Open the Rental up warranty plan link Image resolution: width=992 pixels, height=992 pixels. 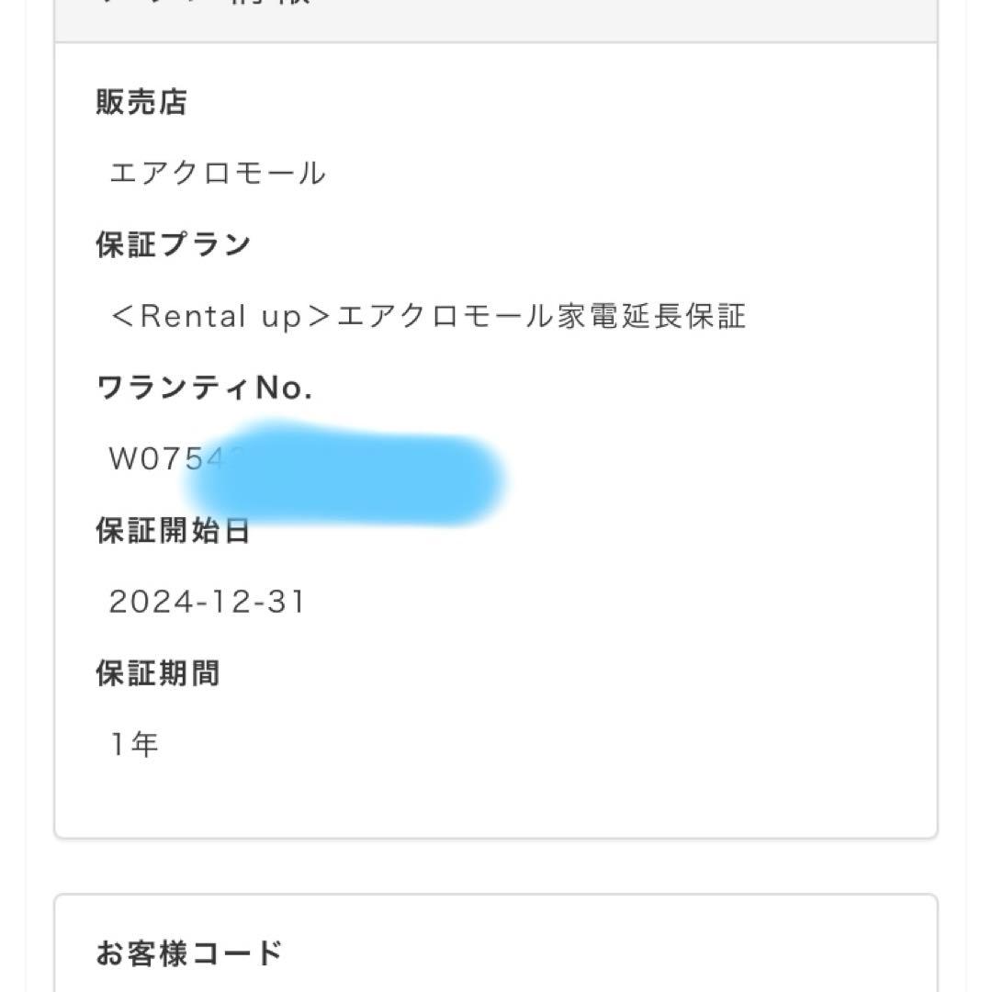[427, 316]
